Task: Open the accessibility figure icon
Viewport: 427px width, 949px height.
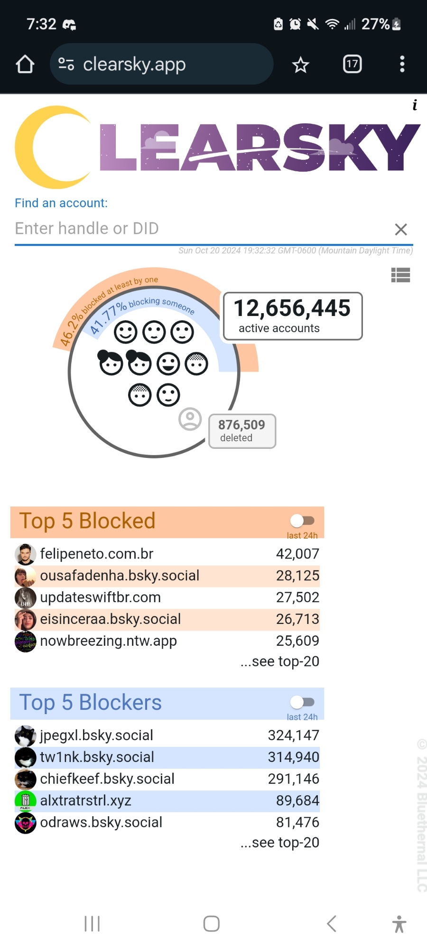Action: pos(399,924)
